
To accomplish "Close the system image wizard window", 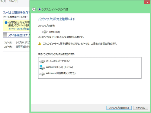I will 147,2.
